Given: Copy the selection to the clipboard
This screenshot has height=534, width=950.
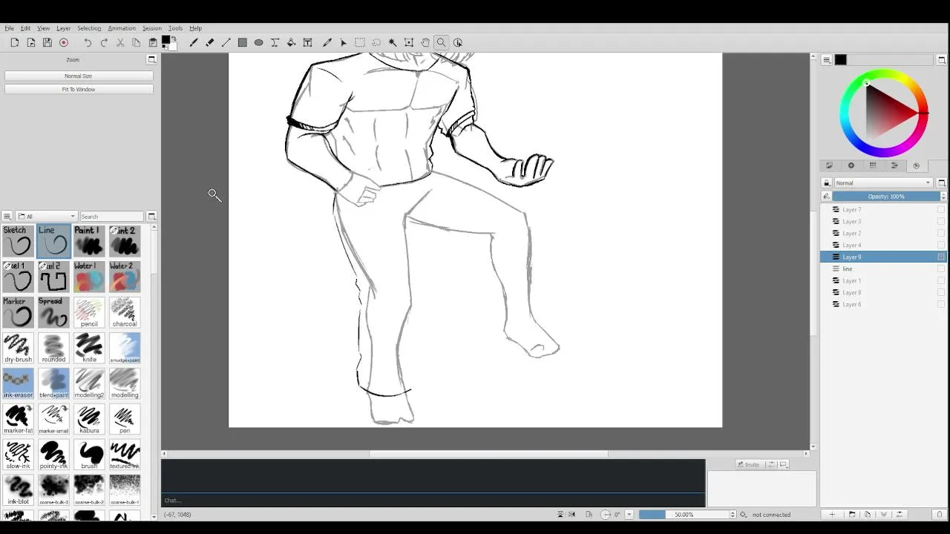Looking at the screenshot, I should click(x=137, y=43).
